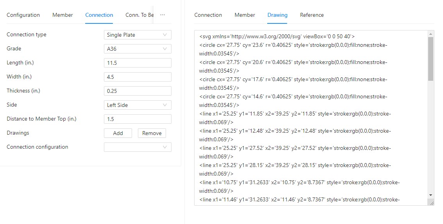Click line entry with x1='11.46'
443x224 pixels.
point(300,200)
